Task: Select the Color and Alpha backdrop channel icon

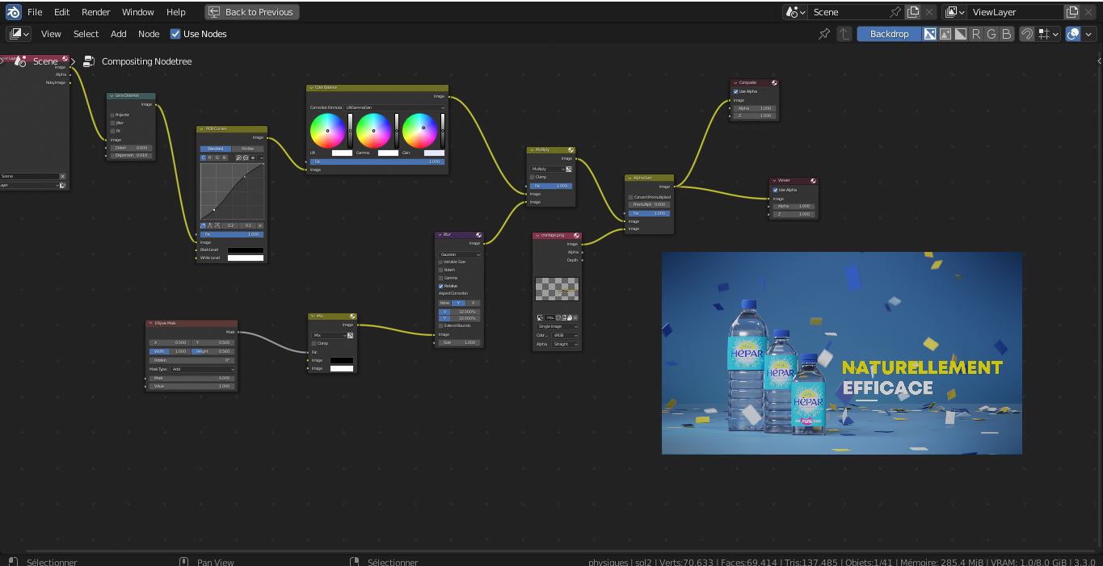Action: 930,34
